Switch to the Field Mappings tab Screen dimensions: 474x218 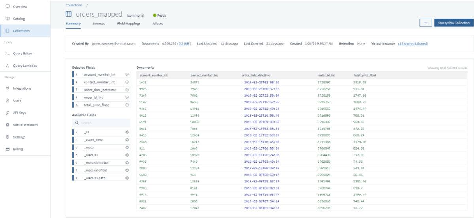click(x=128, y=24)
